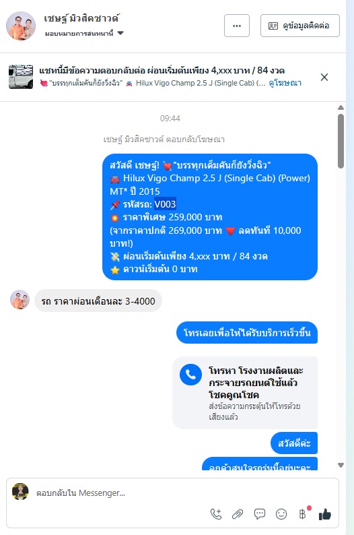Click the scrollbar up arrow
This screenshot has height=535, width=354.
[341, 108]
